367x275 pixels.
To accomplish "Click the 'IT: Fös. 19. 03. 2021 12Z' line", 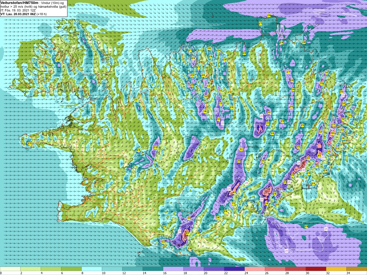I will coord(18,10).
